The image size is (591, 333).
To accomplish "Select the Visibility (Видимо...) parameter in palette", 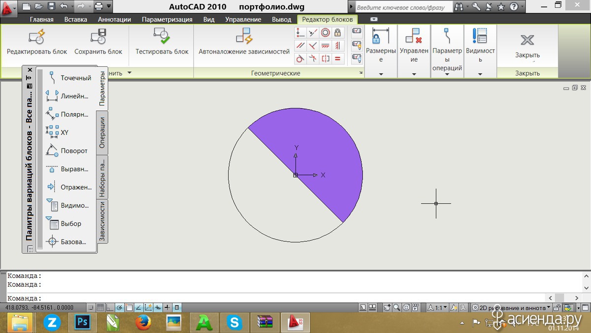I will click(x=67, y=205).
